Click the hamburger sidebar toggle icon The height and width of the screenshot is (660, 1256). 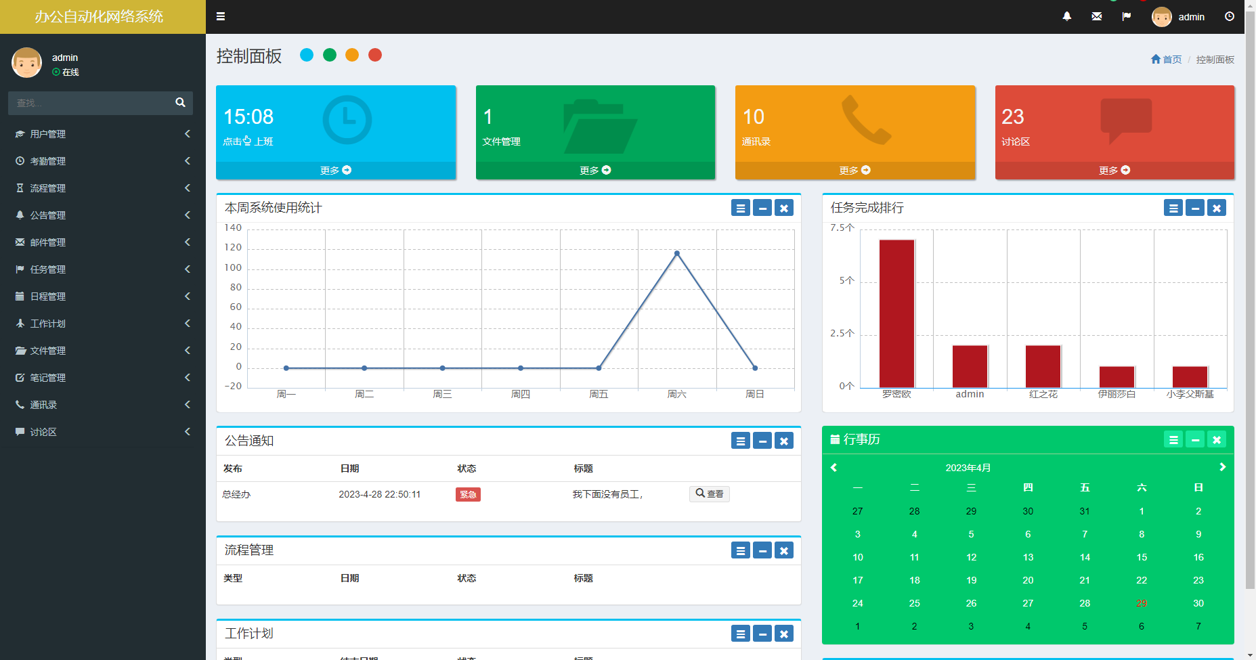point(221,16)
